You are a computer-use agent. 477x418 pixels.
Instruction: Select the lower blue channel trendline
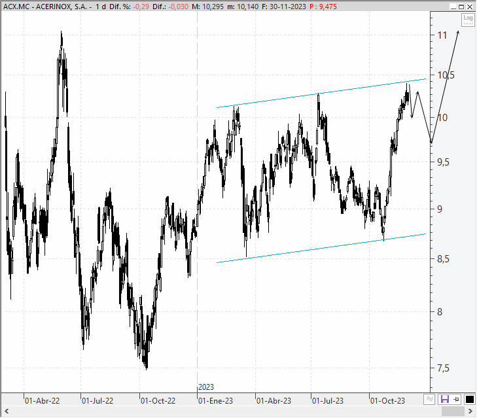[x=321, y=248]
